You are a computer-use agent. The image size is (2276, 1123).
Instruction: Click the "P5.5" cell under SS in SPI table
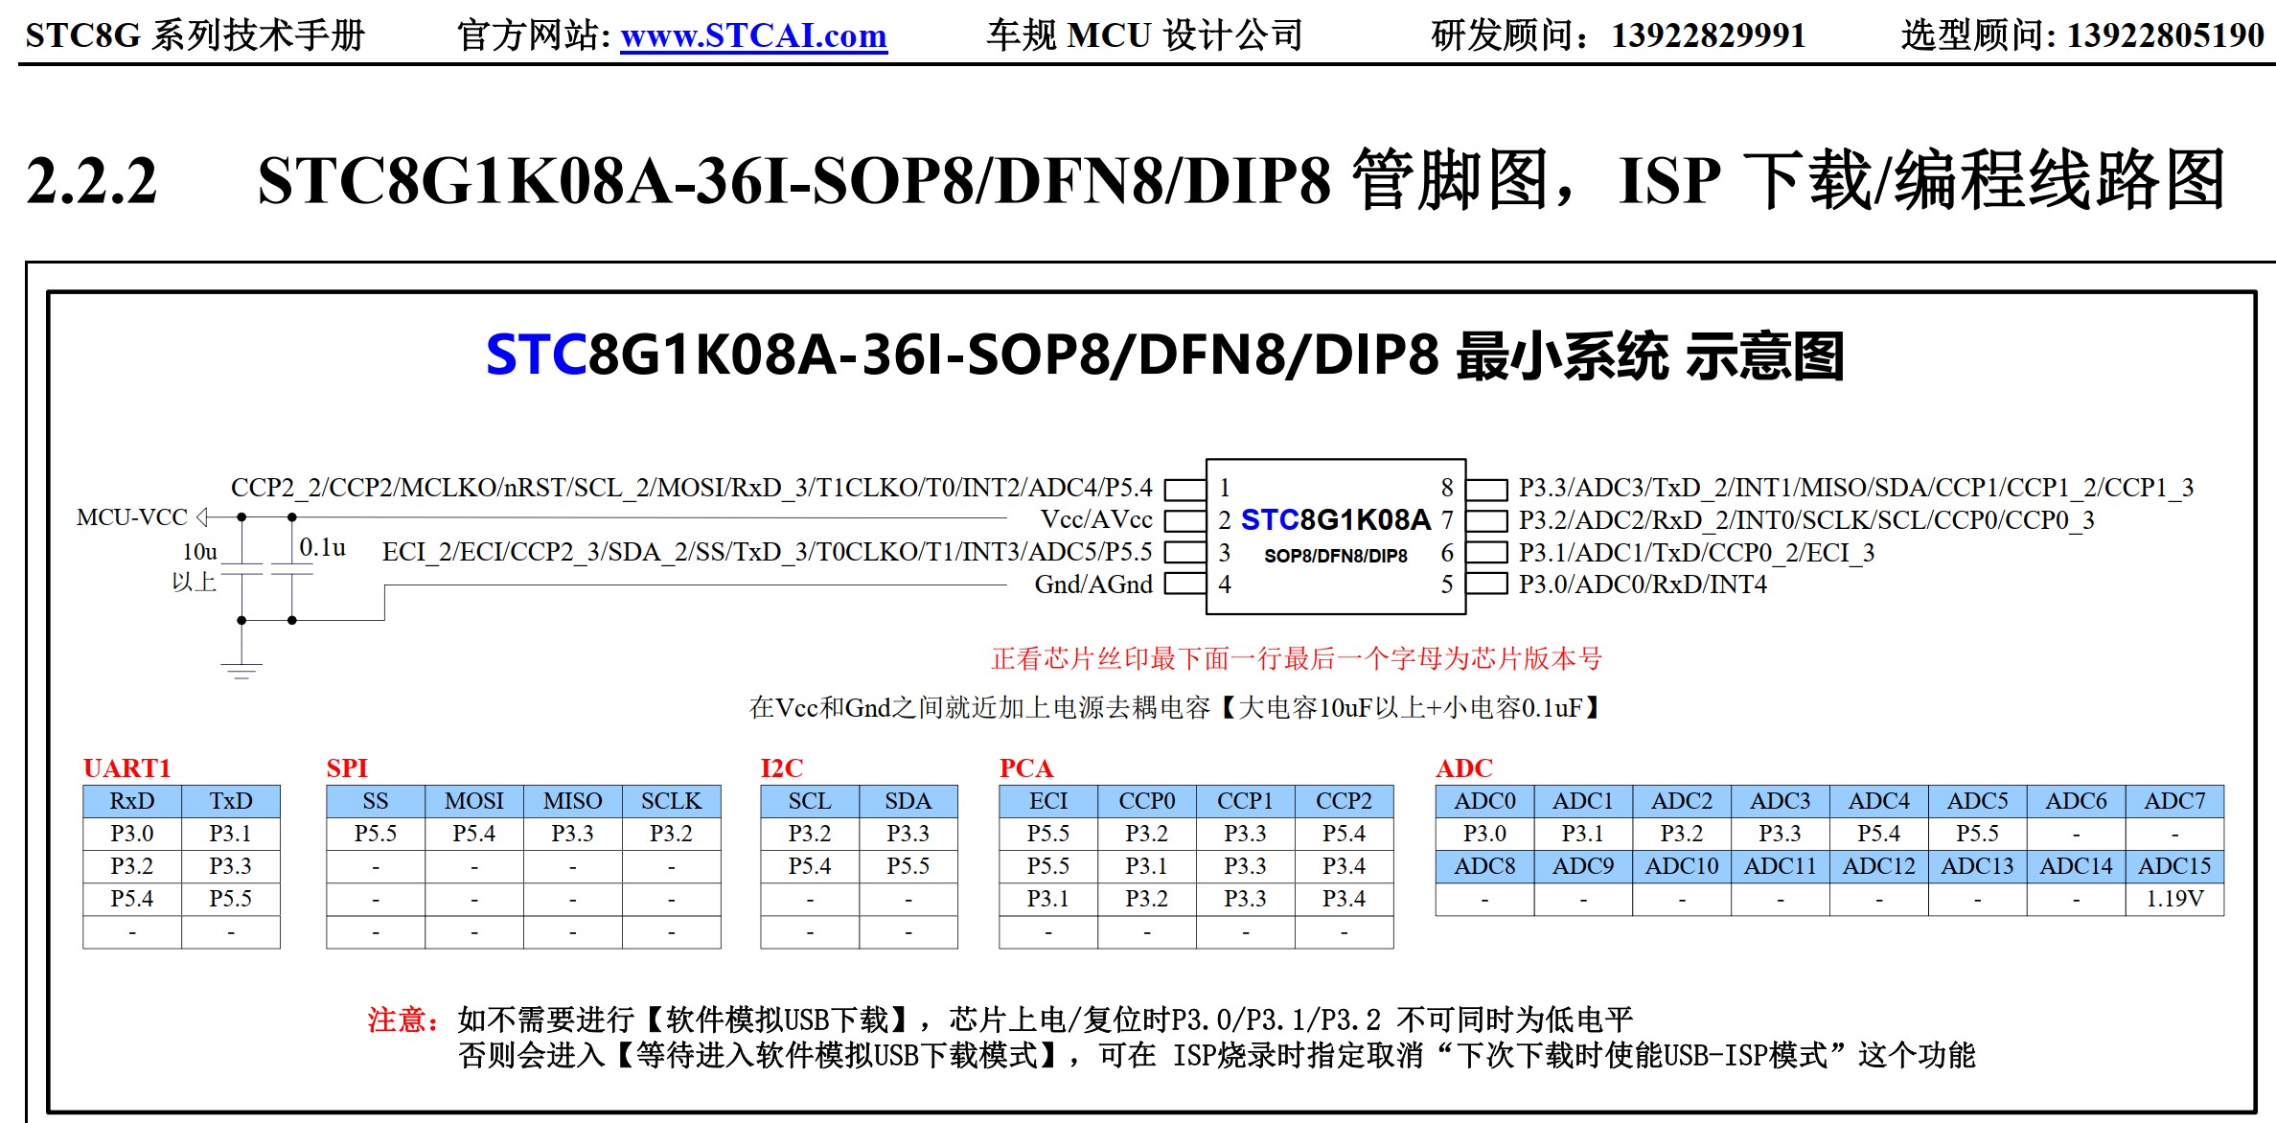tap(376, 834)
